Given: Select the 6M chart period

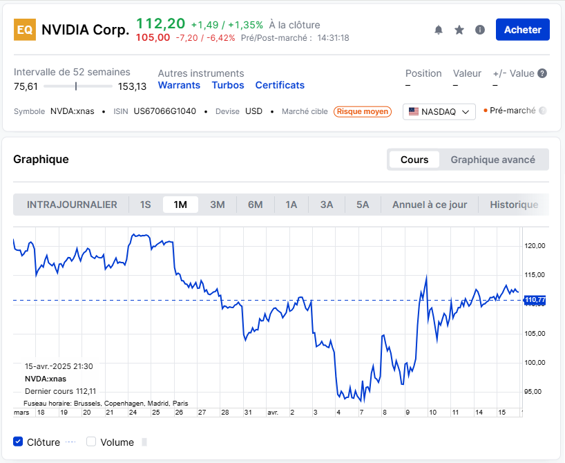Looking at the screenshot, I should click(256, 205).
